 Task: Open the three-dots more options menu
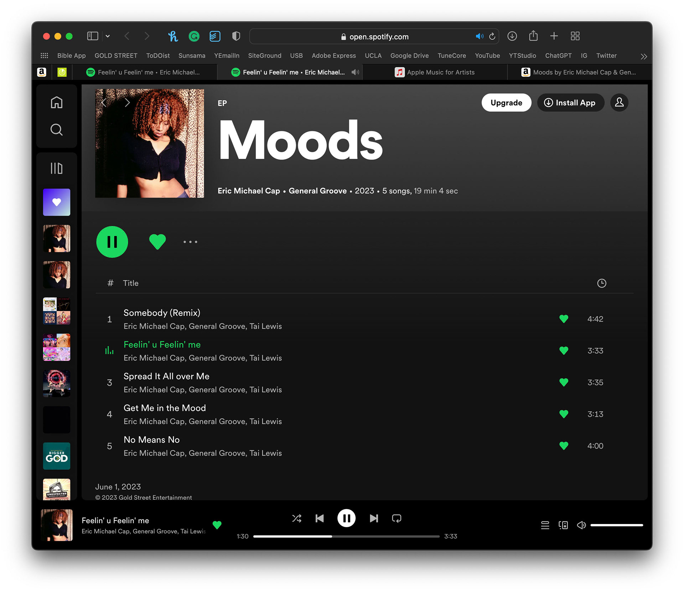(x=190, y=242)
